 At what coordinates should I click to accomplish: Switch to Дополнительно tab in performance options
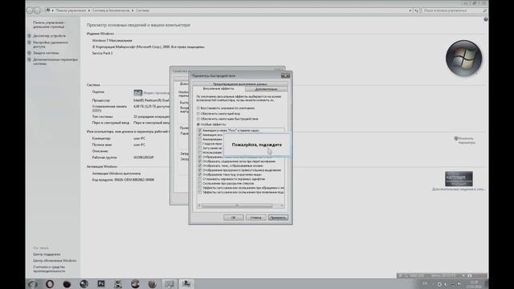(x=266, y=89)
